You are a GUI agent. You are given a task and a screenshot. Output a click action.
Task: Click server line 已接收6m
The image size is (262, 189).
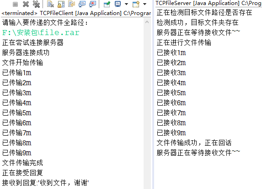coord(171,102)
